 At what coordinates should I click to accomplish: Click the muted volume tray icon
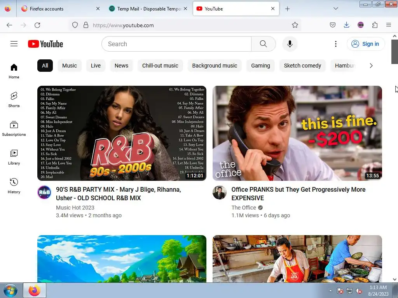point(359,291)
